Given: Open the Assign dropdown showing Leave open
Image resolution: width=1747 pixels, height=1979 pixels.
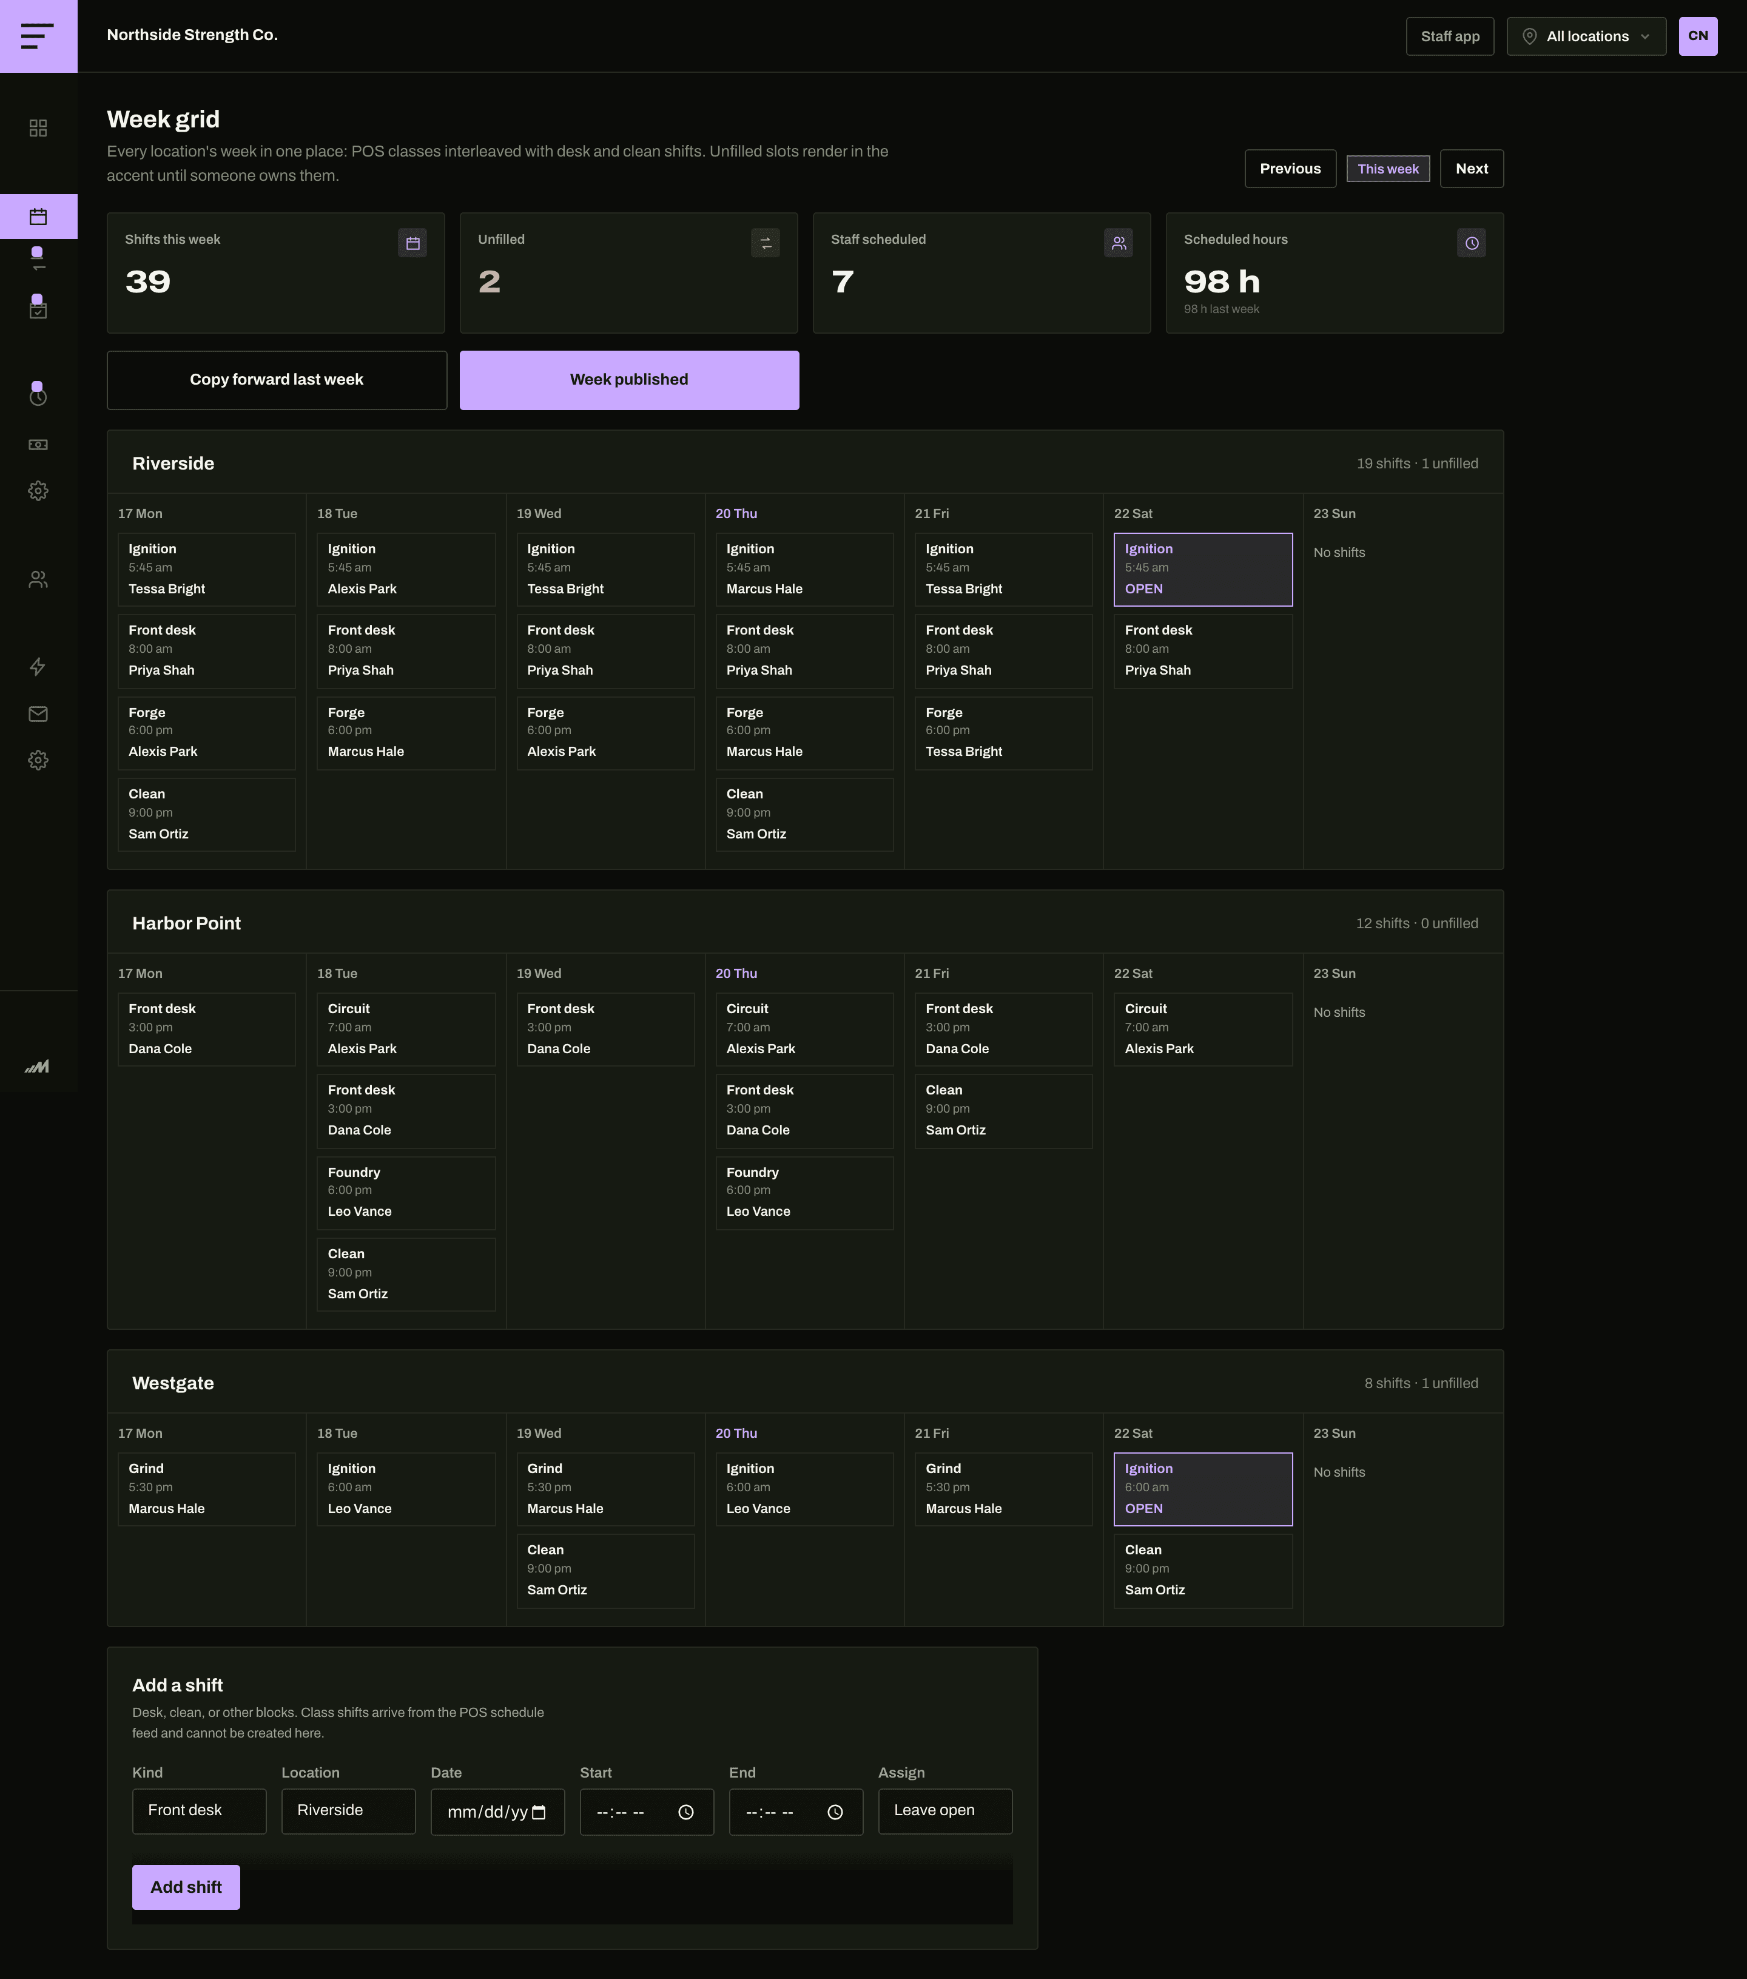Looking at the screenshot, I should pos(946,1812).
